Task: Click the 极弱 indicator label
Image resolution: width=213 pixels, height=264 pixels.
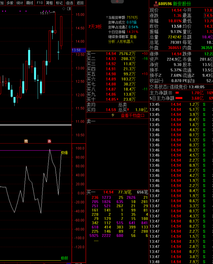Action: click(64, 258)
